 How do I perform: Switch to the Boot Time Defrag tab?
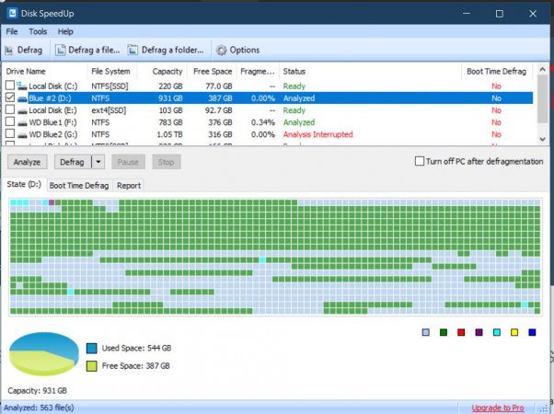[79, 186]
